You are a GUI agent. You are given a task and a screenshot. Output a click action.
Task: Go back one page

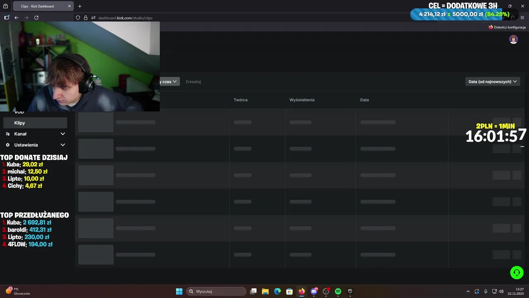click(x=17, y=18)
